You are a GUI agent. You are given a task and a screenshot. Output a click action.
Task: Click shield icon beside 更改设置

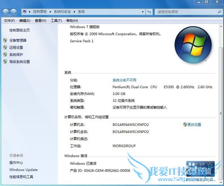tap(185, 125)
